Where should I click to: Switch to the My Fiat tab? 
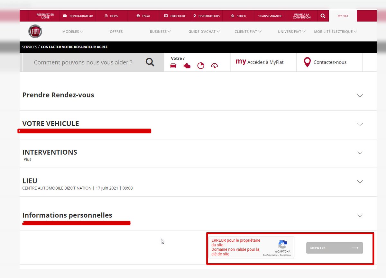[x=343, y=16]
